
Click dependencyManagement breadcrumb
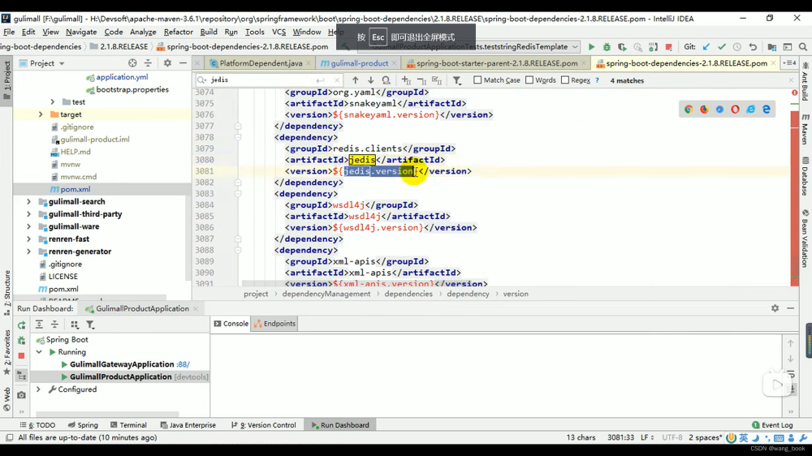pyautogui.click(x=326, y=294)
